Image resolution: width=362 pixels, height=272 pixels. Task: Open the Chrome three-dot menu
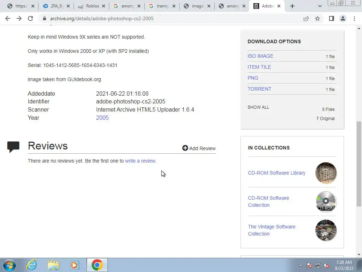point(354,18)
